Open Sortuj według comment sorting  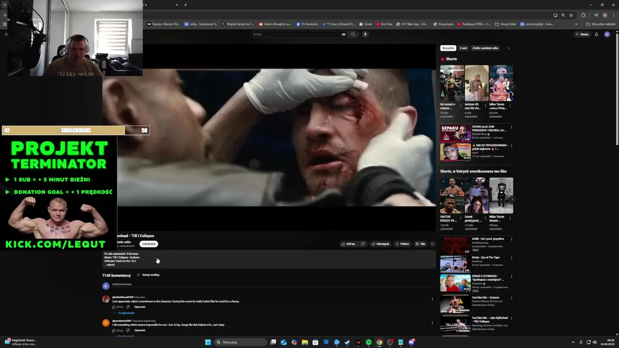[x=148, y=275]
